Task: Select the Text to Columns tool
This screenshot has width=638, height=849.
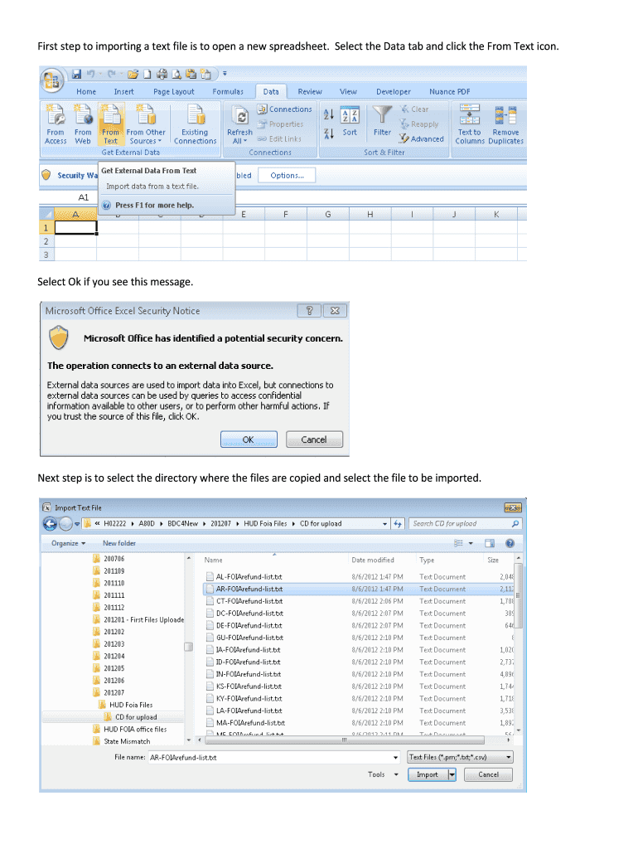Action: click(x=470, y=124)
